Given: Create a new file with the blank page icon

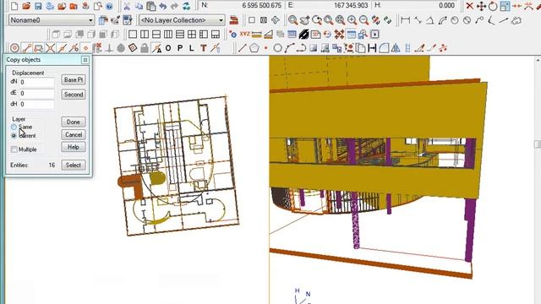Looking at the screenshot, I should [x=14, y=6].
